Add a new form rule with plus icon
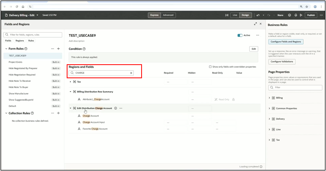The image size is (326, 171). pos(58,49)
